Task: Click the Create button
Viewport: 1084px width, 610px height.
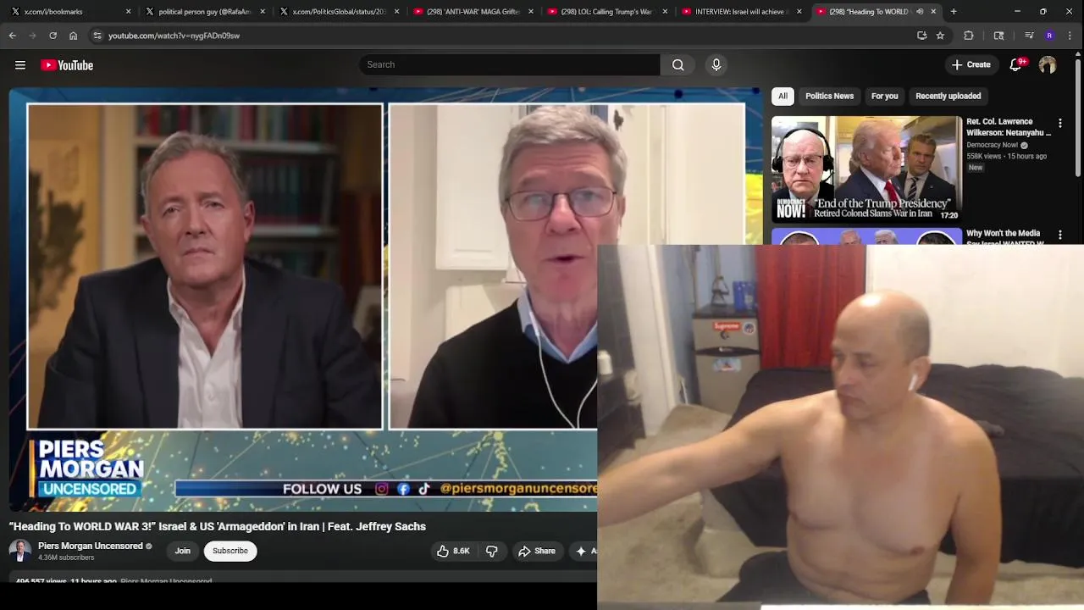Action: click(971, 64)
